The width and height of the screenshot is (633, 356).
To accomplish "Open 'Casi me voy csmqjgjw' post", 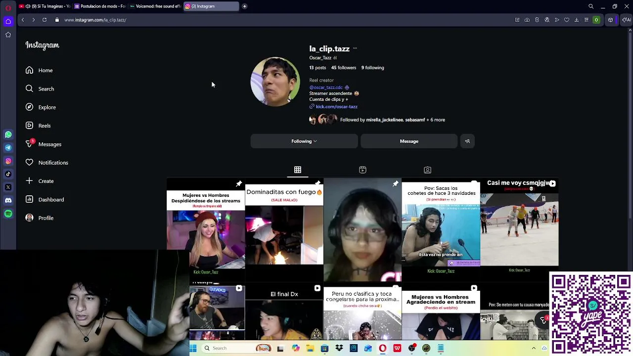I will (519, 229).
